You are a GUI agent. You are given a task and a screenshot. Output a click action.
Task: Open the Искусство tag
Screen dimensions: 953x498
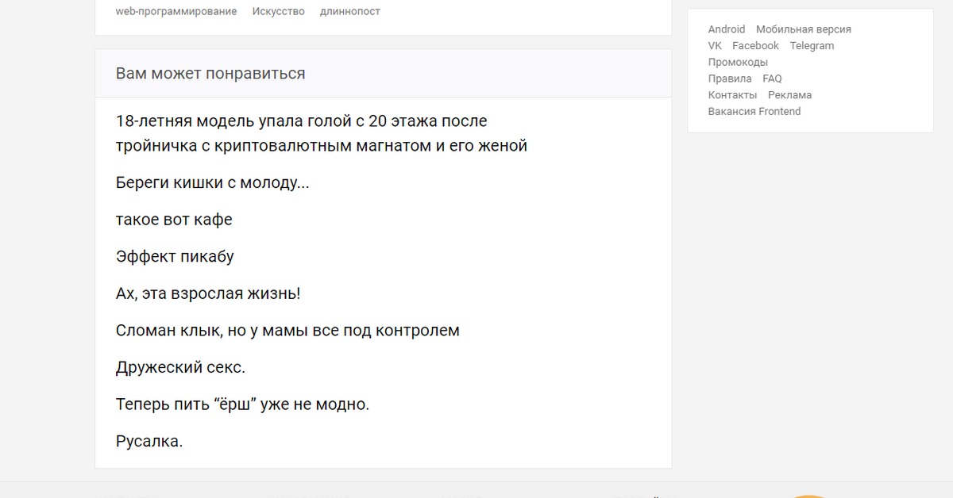pyautogui.click(x=278, y=12)
